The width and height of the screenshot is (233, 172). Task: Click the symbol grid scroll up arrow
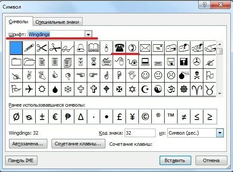[x=220, y=44]
